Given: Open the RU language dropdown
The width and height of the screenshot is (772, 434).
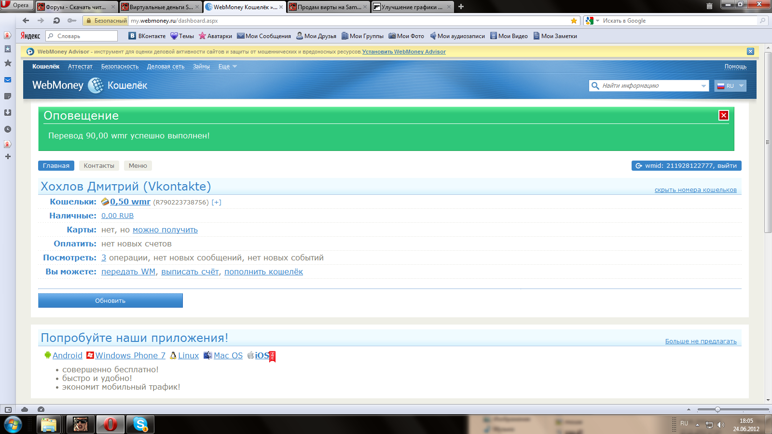Looking at the screenshot, I should point(730,86).
